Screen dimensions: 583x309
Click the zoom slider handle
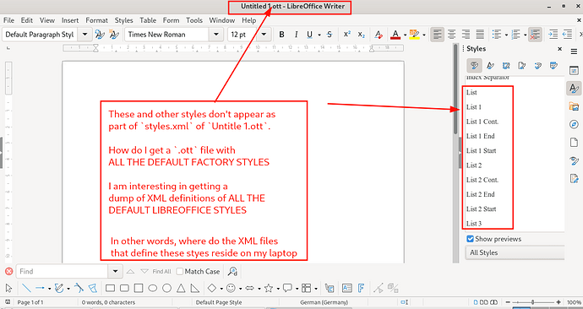(533, 302)
